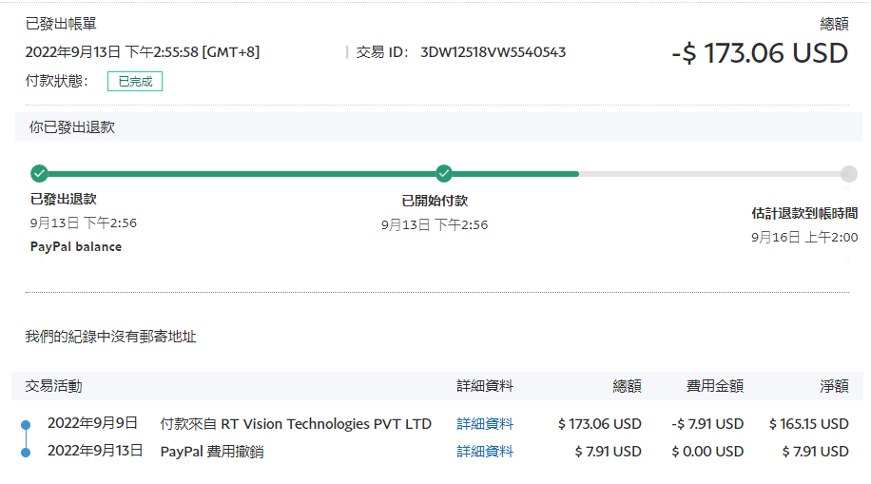The width and height of the screenshot is (871, 484).
Task: Click the 淨額 column header
Action: [x=834, y=386]
